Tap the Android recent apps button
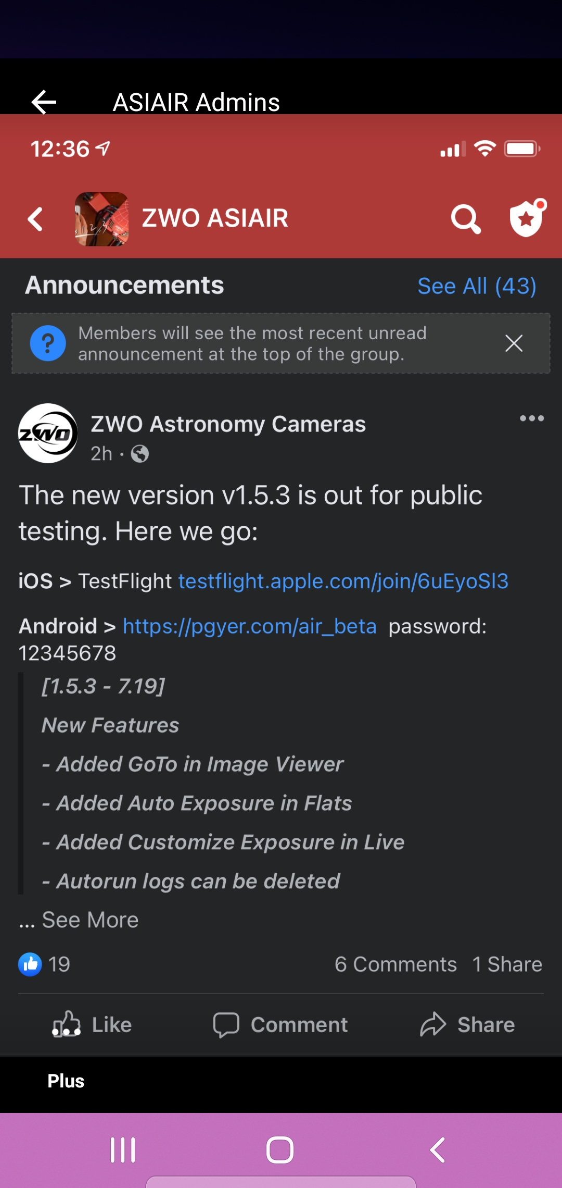The width and height of the screenshot is (562, 1188). click(123, 1150)
